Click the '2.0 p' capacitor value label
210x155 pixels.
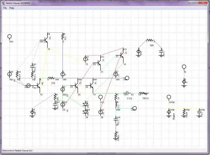(x=130, y=98)
